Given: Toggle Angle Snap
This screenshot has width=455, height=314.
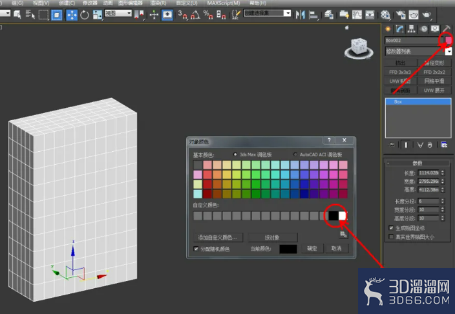Looking at the screenshot, I should (195, 14).
